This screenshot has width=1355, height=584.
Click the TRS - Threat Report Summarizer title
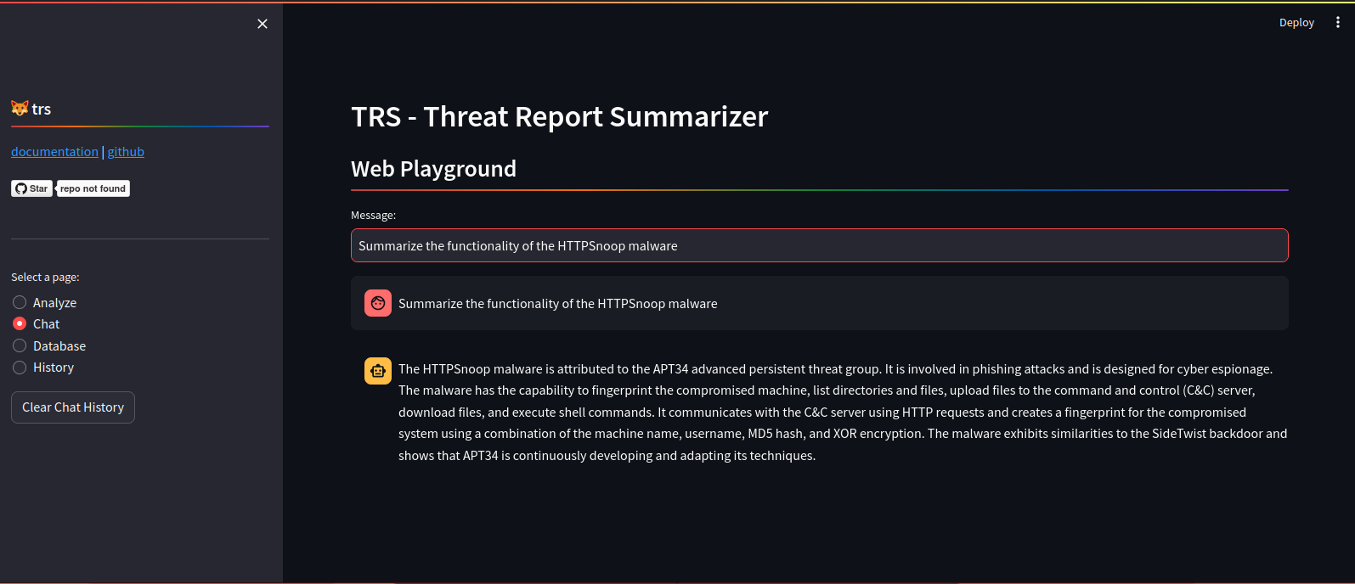(x=559, y=116)
